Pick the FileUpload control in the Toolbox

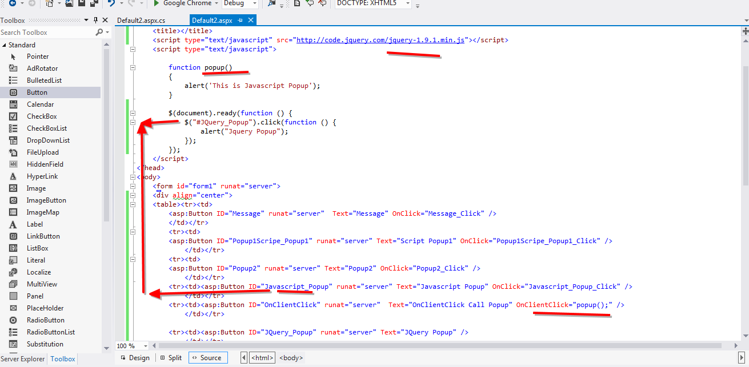(x=50, y=152)
